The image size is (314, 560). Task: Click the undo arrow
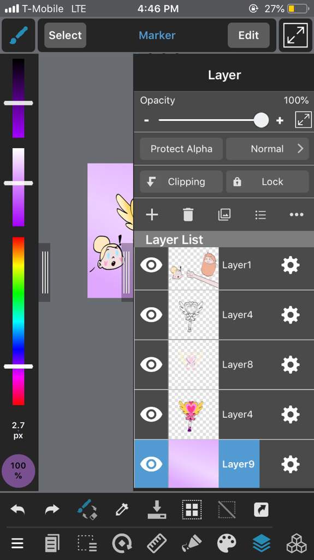pyautogui.click(x=17, y=509)
